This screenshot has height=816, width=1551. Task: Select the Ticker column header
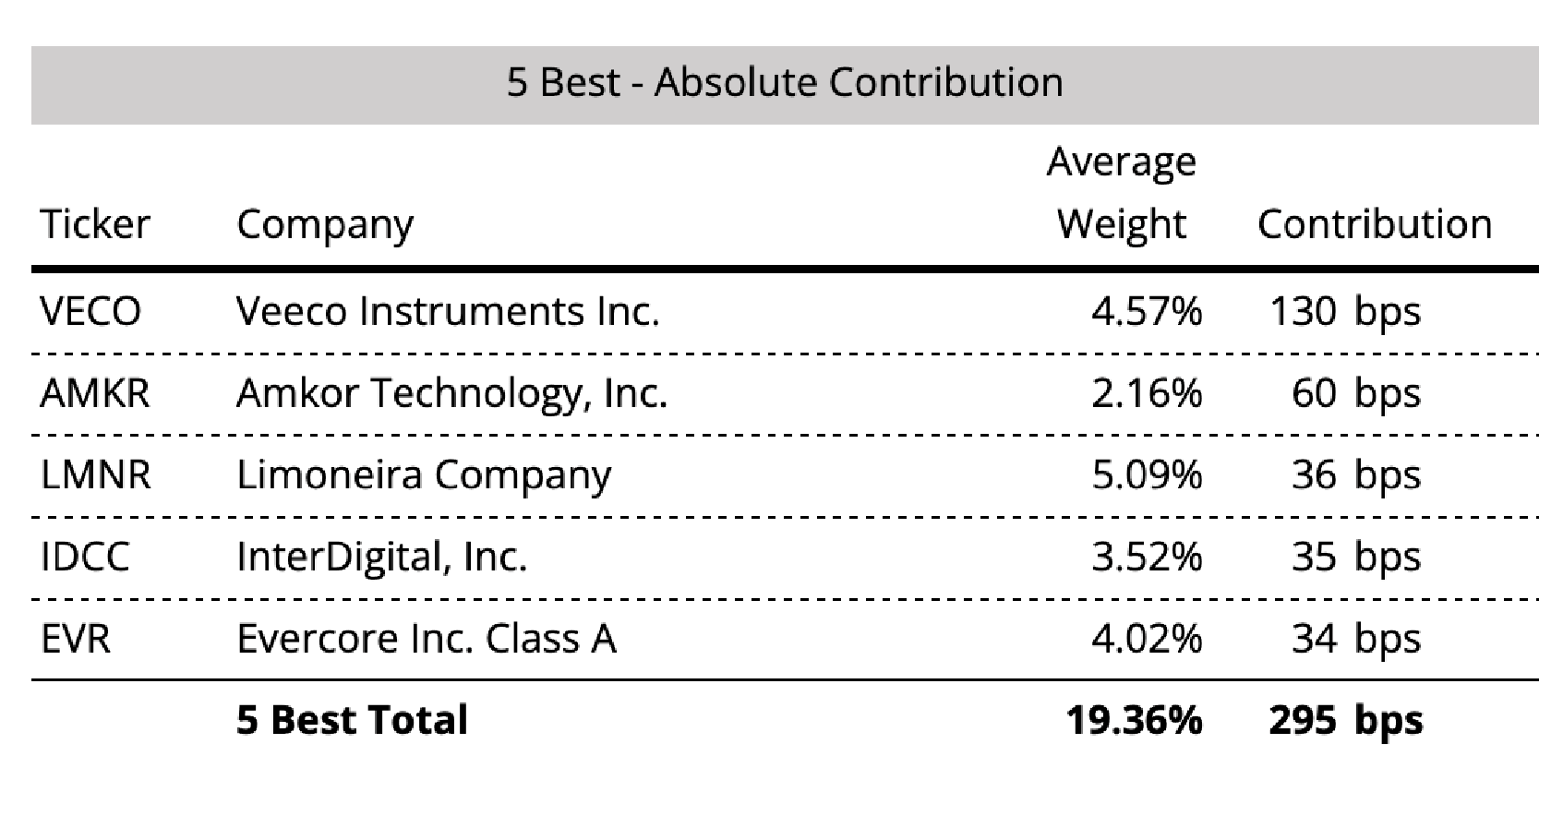click(95, 224)
